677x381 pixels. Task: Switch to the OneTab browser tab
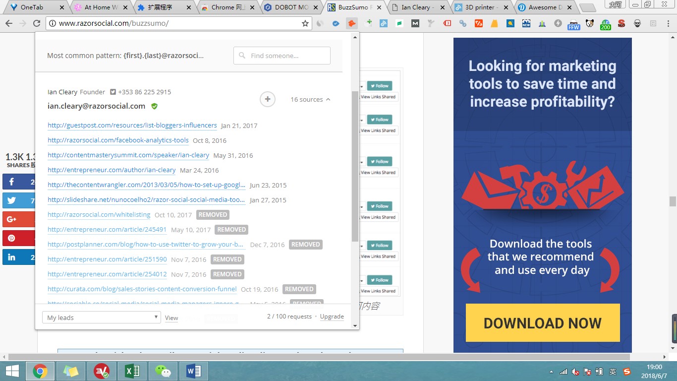pyautogui.click(x=35, y=7)
